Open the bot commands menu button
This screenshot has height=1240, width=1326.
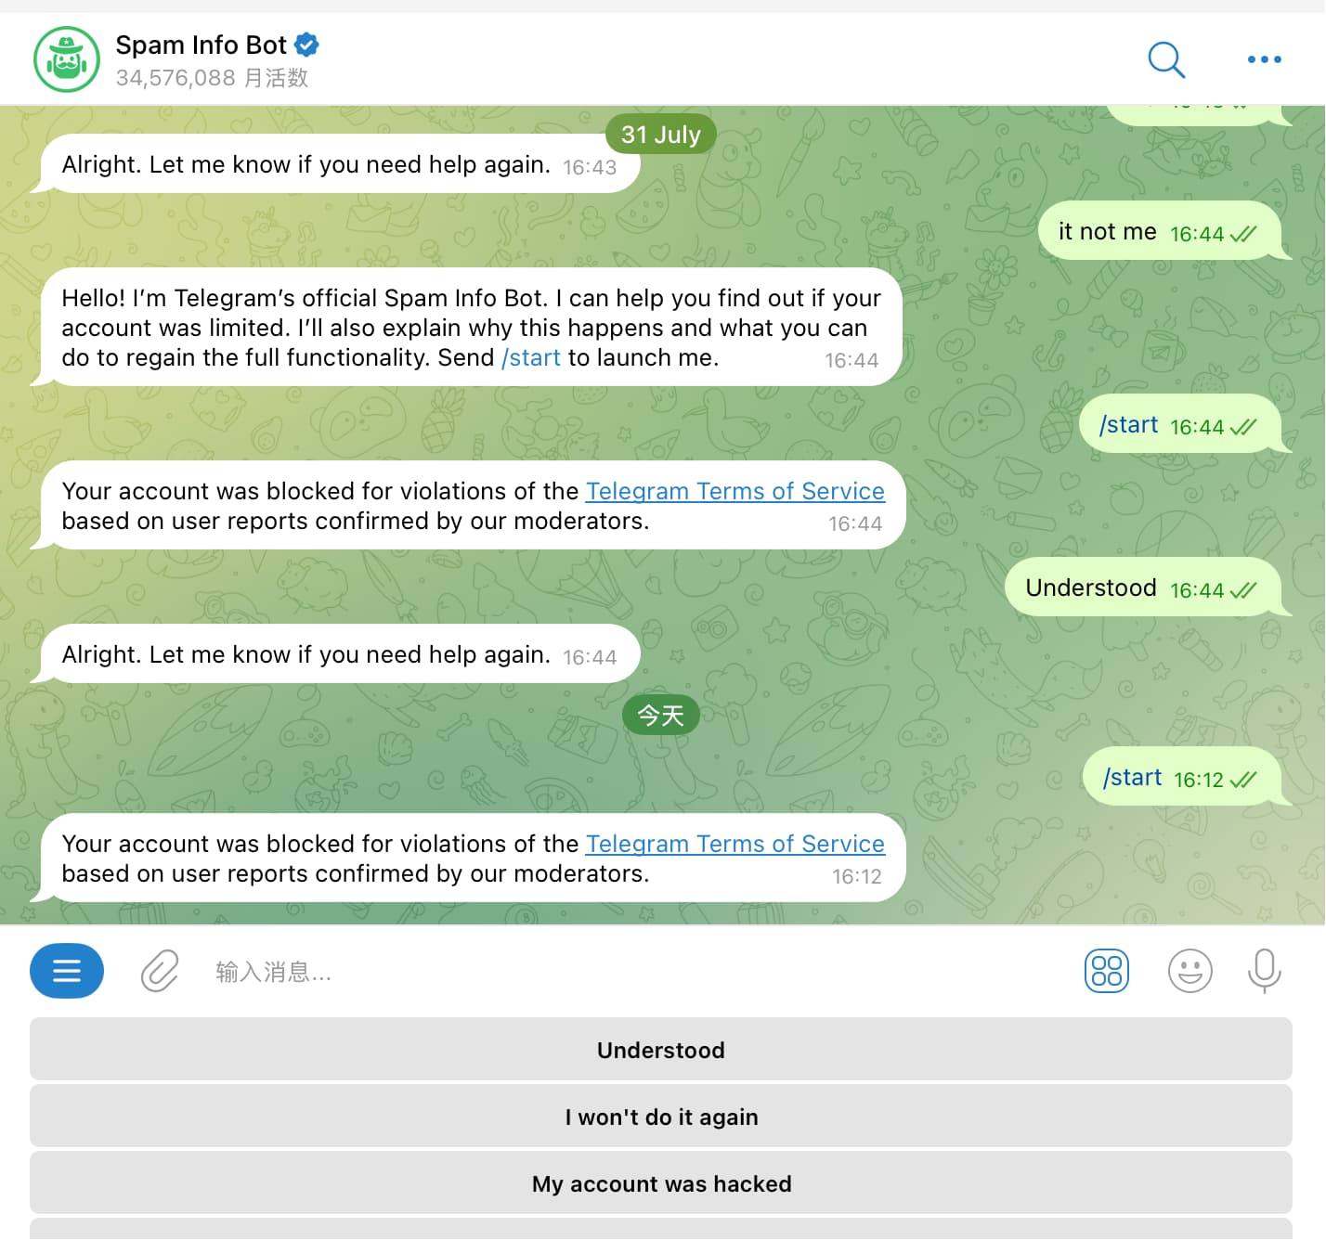coord(67,971)
